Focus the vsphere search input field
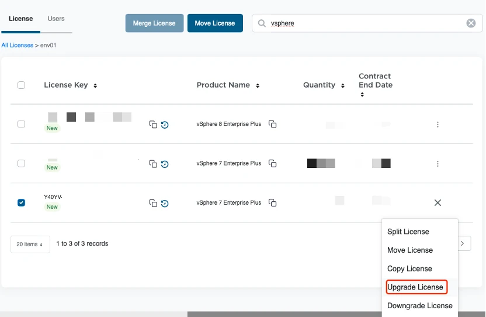 362,23
